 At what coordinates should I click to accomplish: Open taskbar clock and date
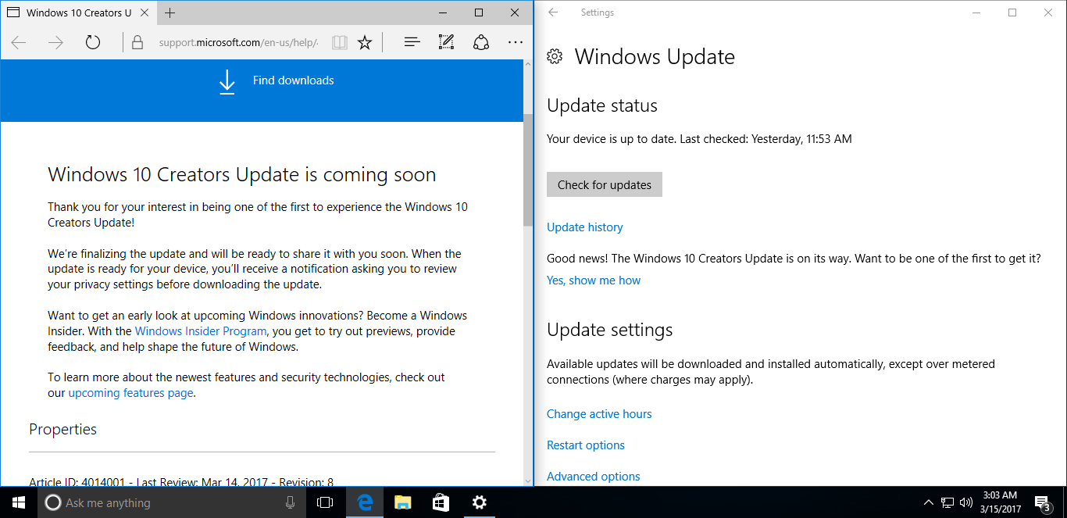point(1000,502)
